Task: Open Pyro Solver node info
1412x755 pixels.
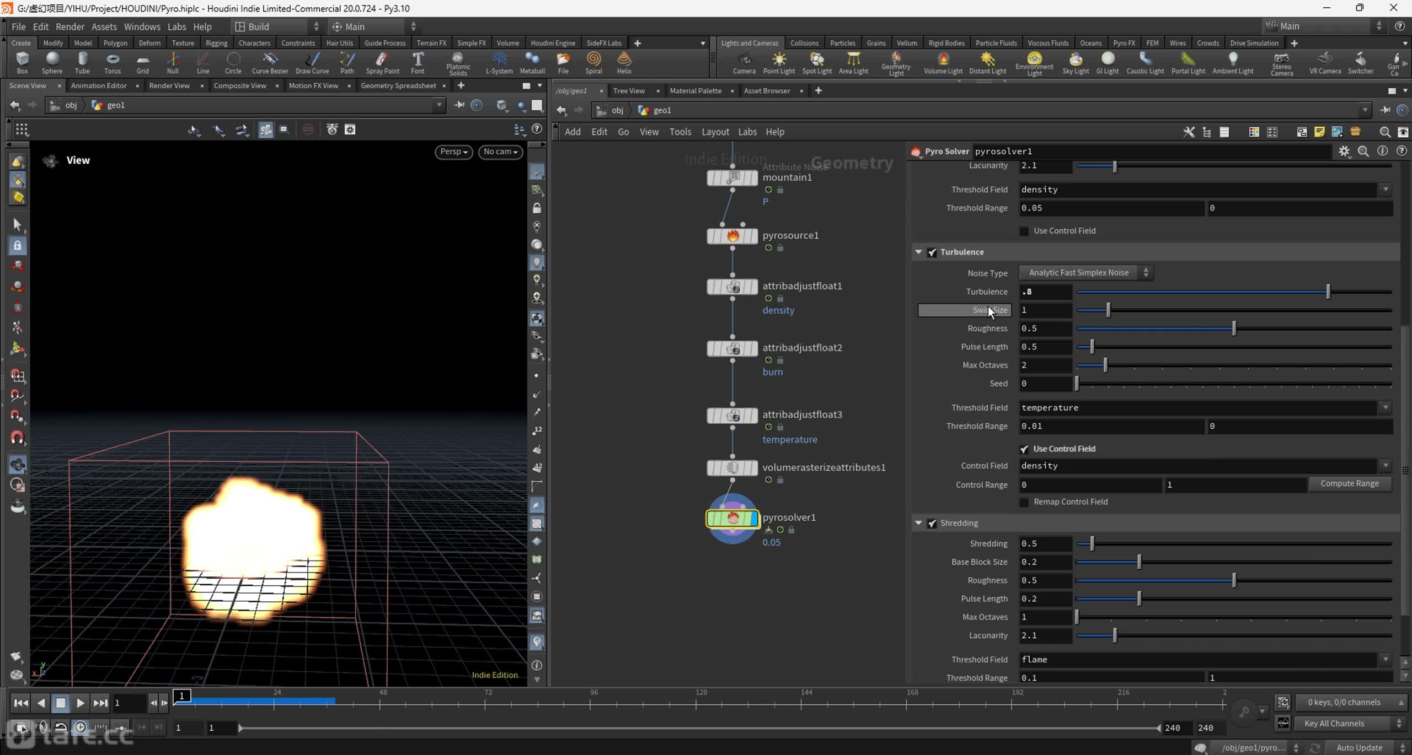Action: 1382,151
